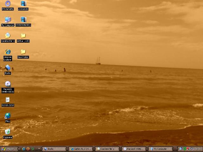Click the 23032008(001) video file icon
The width and height of the screenshot is (203, 152).
[23, 20]
